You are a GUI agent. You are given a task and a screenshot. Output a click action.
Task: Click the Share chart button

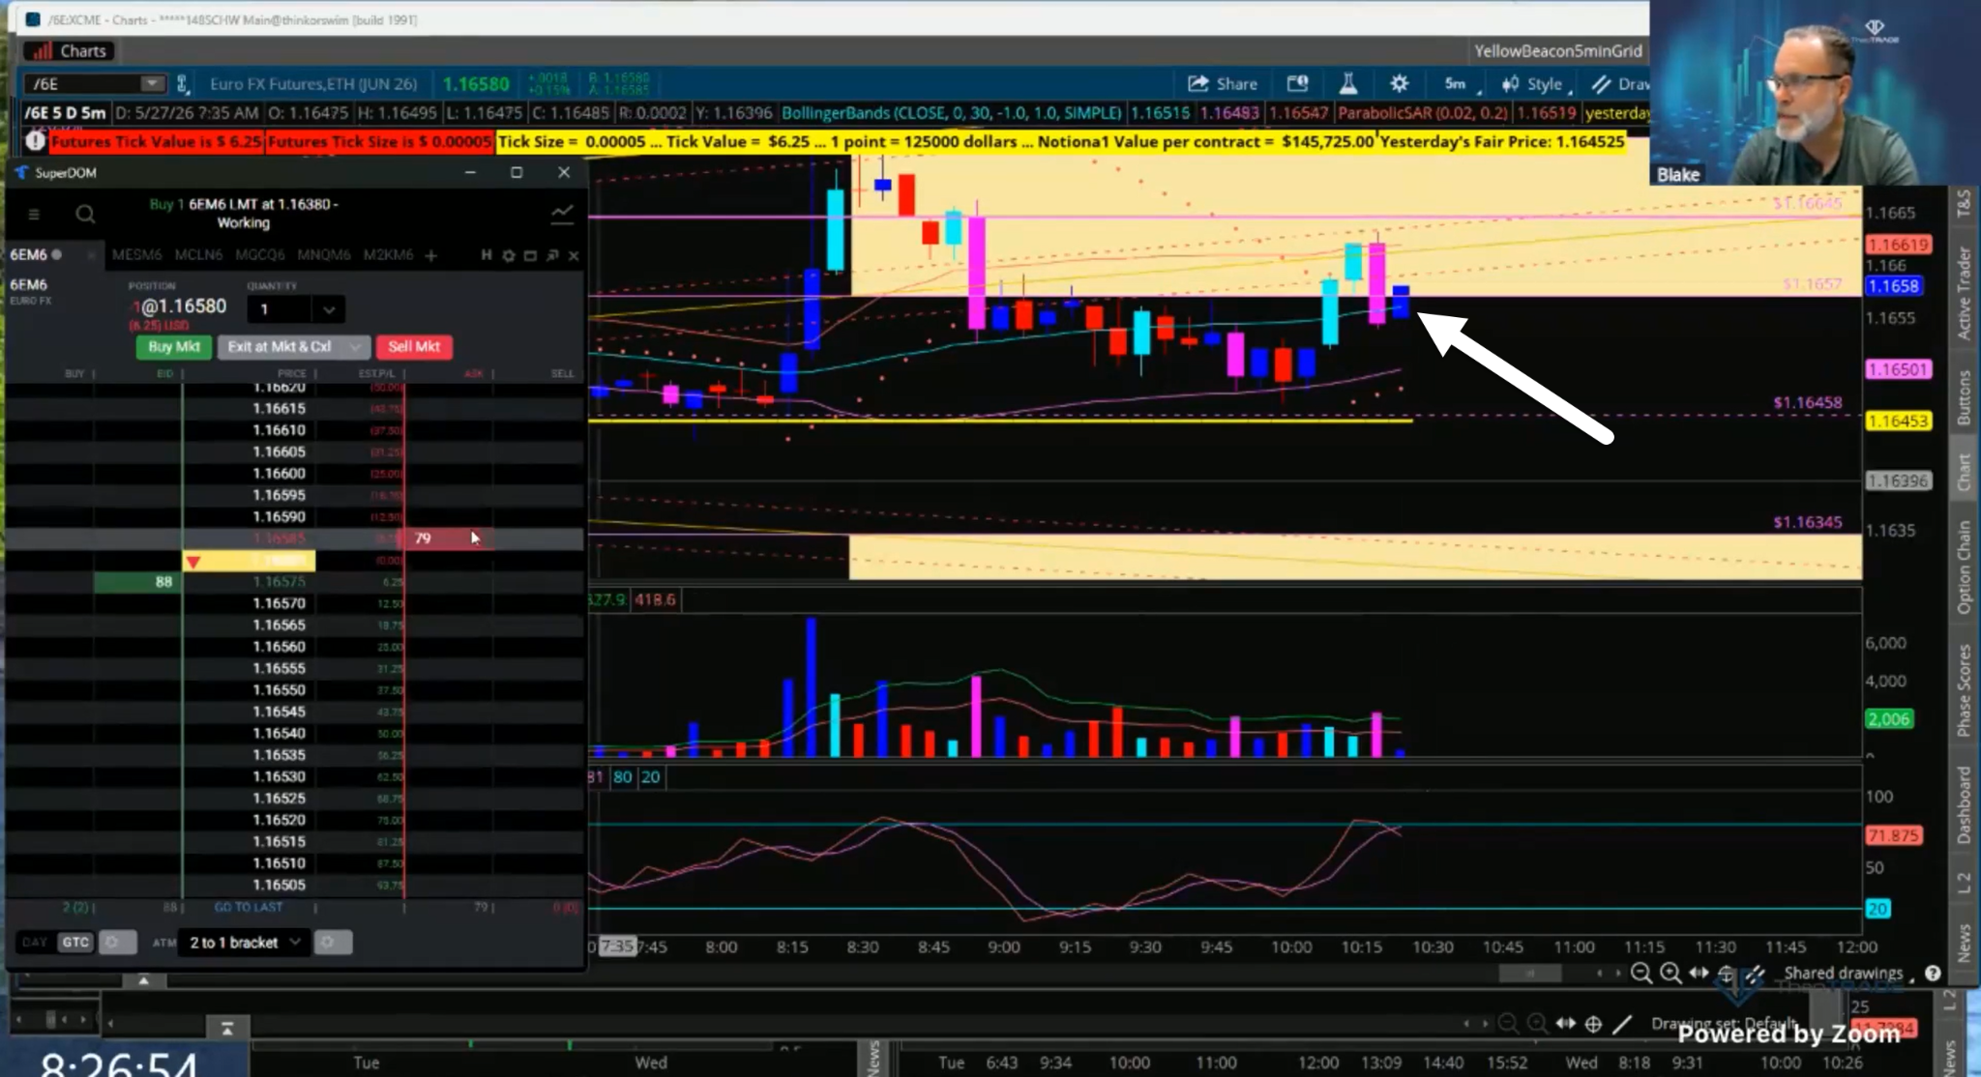coord(1223,84)
